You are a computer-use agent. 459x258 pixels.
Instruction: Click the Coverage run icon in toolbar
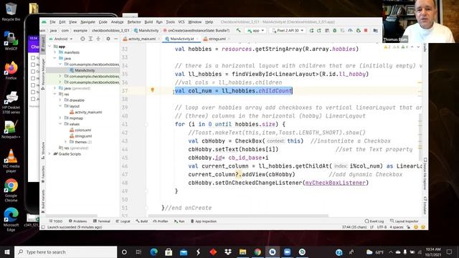point(342,30)
